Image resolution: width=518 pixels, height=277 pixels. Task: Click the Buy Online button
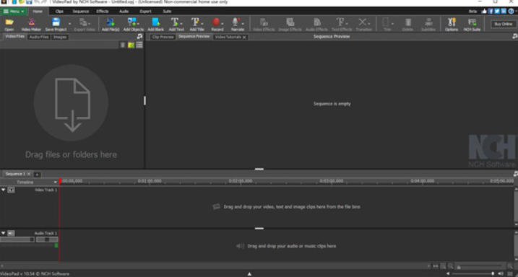[503, 24]
